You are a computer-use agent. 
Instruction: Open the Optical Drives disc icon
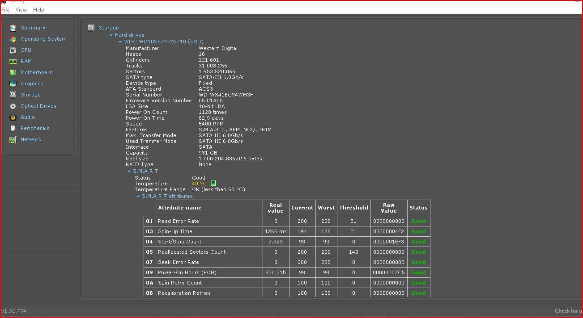coord(13,106)
